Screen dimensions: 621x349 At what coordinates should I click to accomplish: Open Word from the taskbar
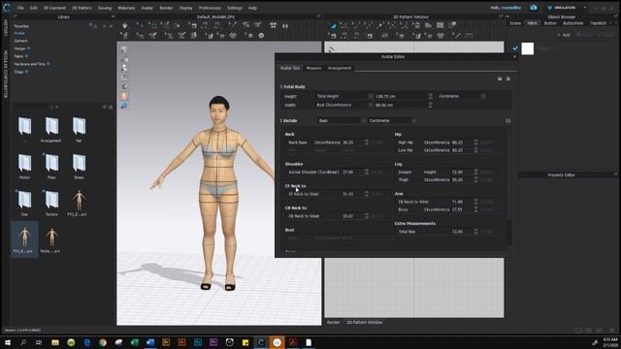click(150, 342)
